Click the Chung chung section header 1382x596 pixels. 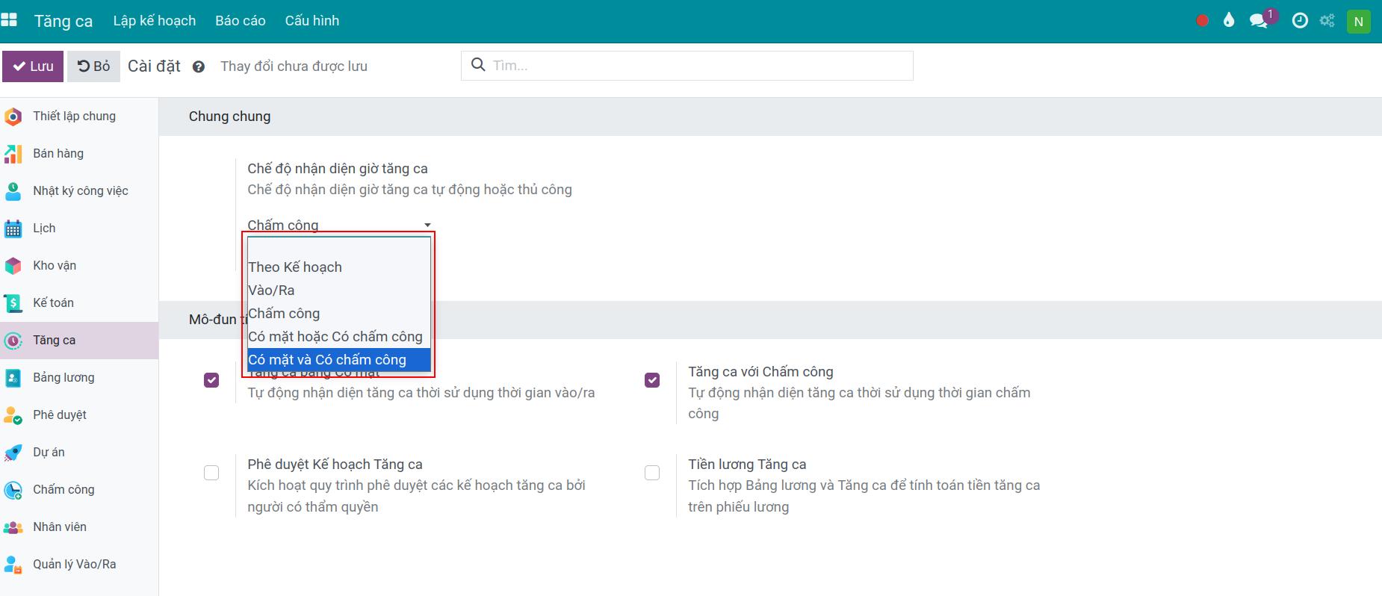coord(229,117)
